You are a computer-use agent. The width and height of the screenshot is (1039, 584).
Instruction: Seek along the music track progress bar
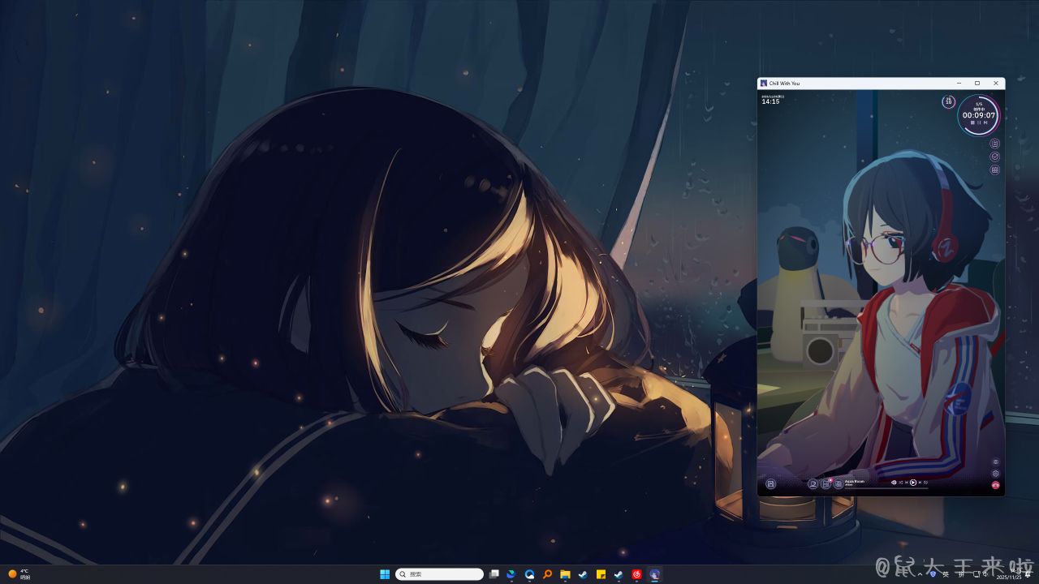[x=886, y=488]
